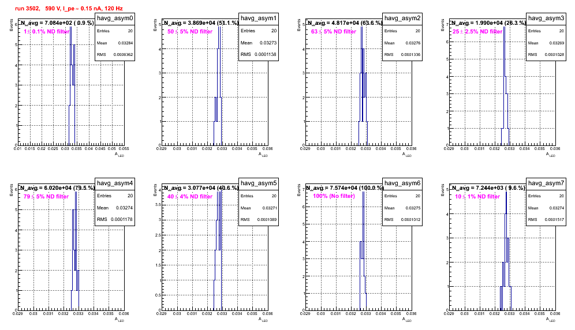Click the Entries row in the havg_asym1 box

pyautogui.click(x=259, y=31)
